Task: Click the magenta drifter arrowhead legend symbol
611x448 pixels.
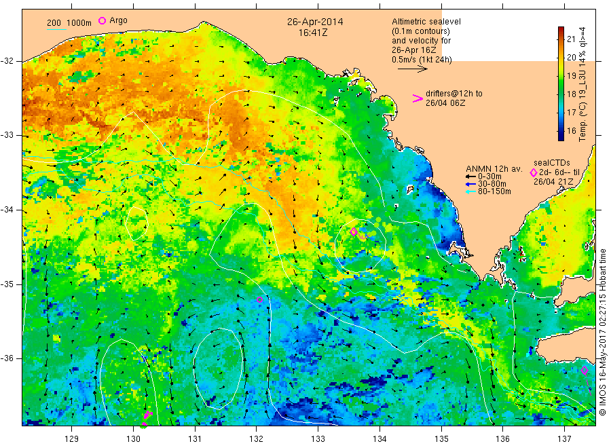Action: [418, 98]
